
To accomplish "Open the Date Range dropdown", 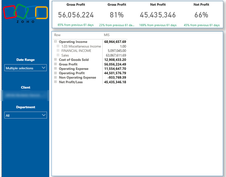I will tap(26, 68).
